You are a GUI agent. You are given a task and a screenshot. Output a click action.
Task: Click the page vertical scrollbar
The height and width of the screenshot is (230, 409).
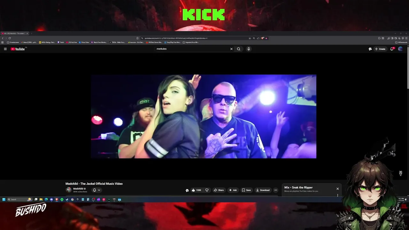pyautogui.click(x=407, y=67)
